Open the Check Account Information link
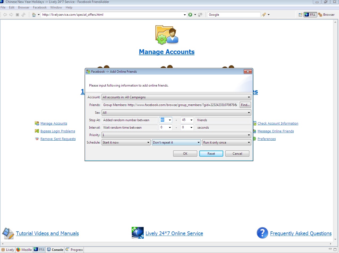339x253 pixels. [x=278, y=123]
